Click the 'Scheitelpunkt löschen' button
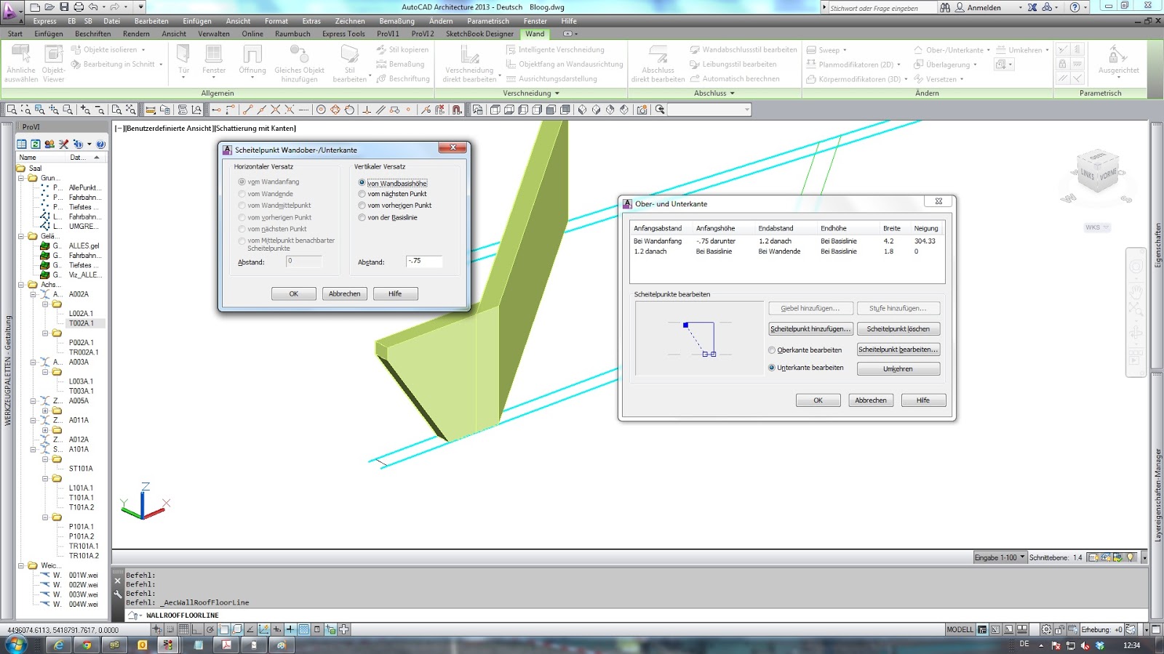The width and height of the screenshot is (1164, 654). point(898,329)
